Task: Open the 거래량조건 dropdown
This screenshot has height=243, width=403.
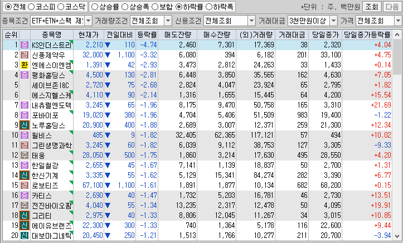Action: [168, 21]
